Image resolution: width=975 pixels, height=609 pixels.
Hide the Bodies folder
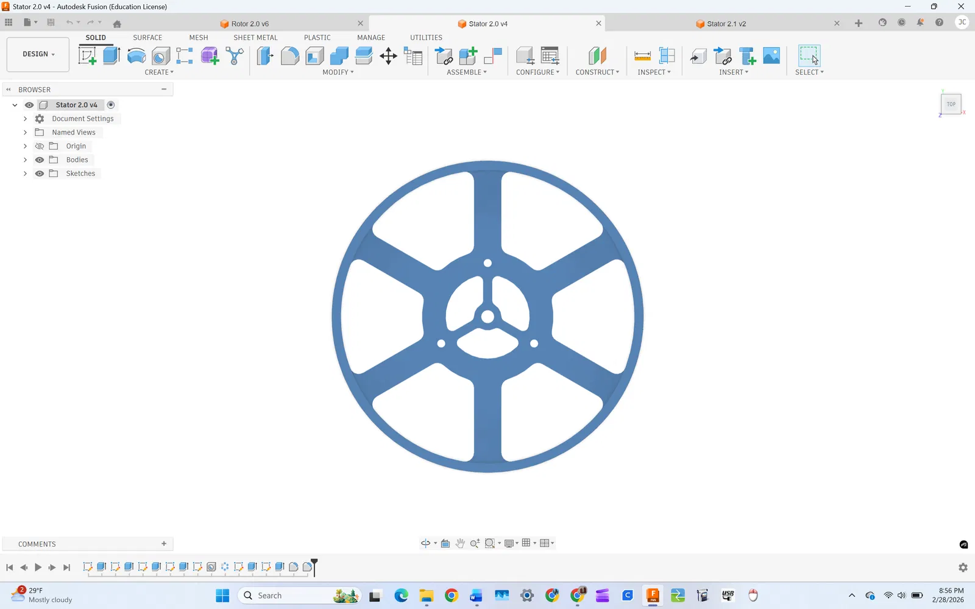pos(40,160)
